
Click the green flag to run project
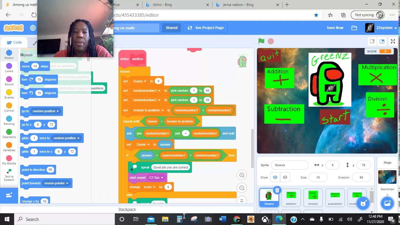[261, 41]
